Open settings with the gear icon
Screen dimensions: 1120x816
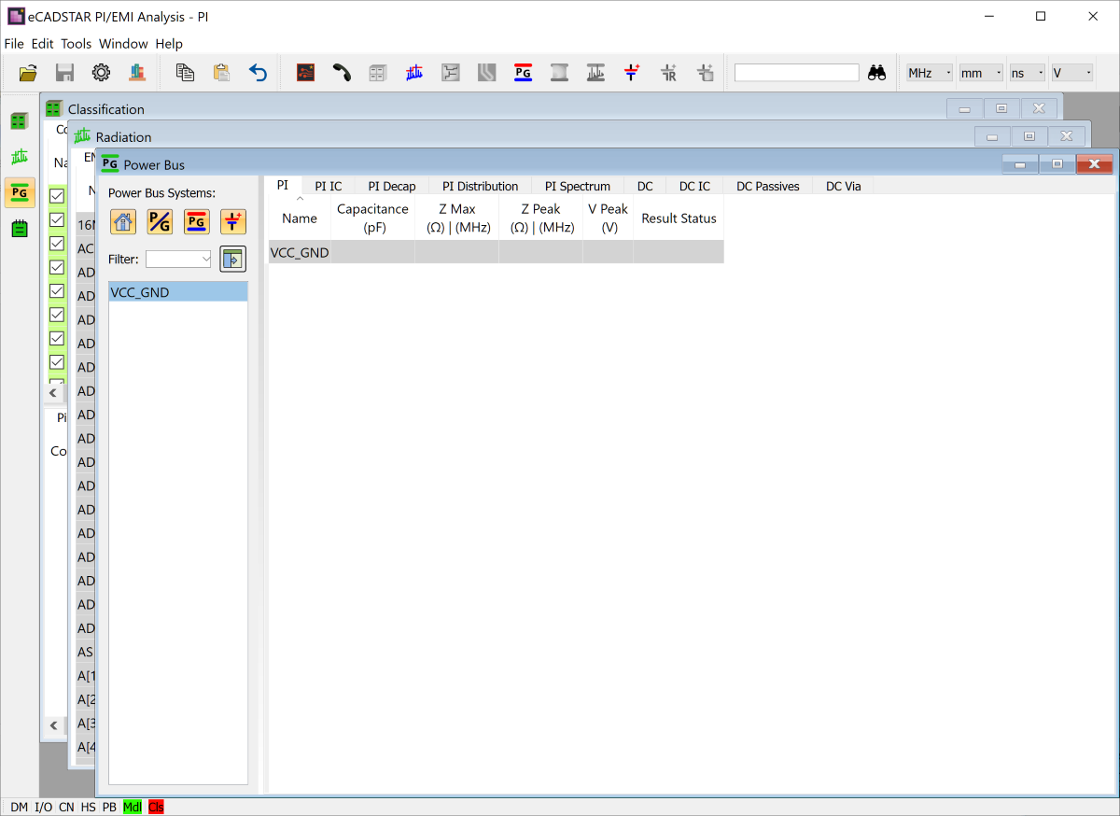point(101,73)
